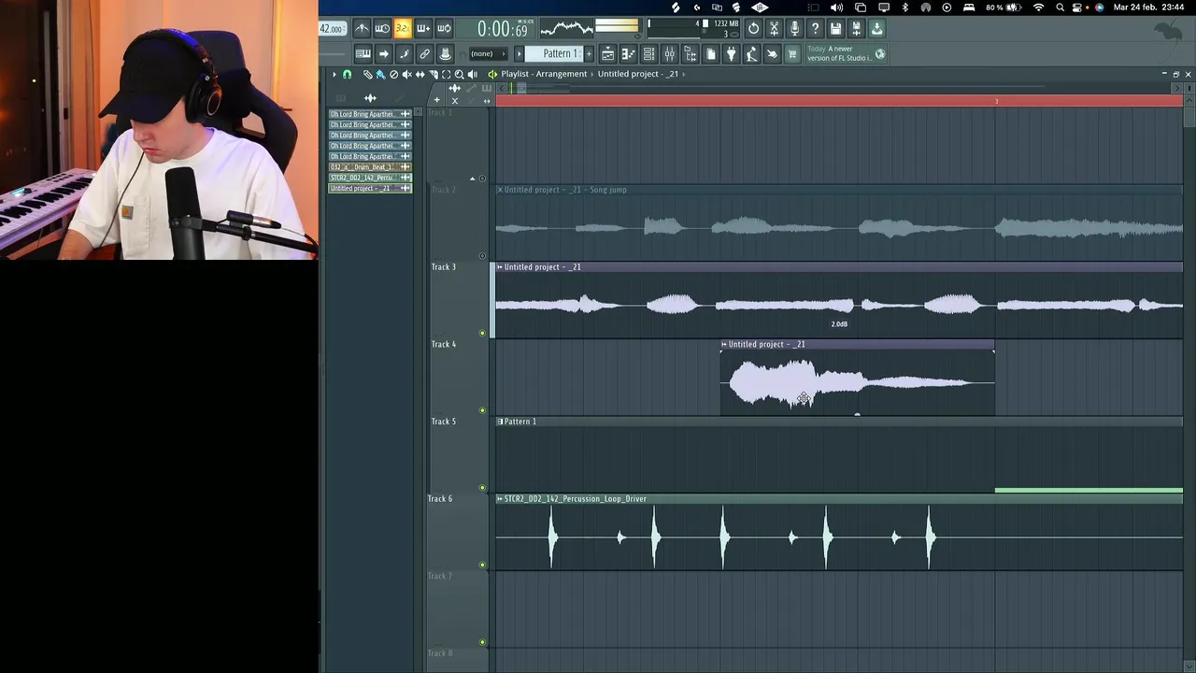This screenshot has height=673, width=1196.
Task: Open the Pattern 1 clip menu on Track 5
Action: pos(500,422)
